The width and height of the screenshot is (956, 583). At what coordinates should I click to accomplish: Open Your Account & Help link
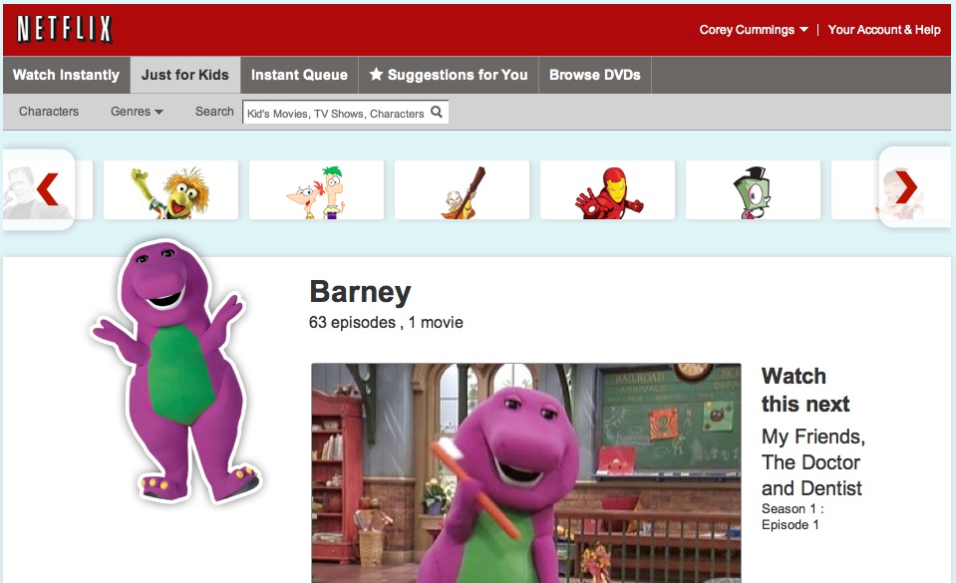click(884, 30)
